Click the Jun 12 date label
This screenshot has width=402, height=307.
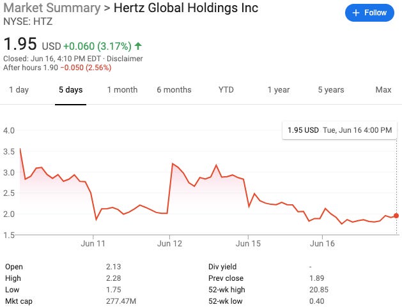point(170,243)
